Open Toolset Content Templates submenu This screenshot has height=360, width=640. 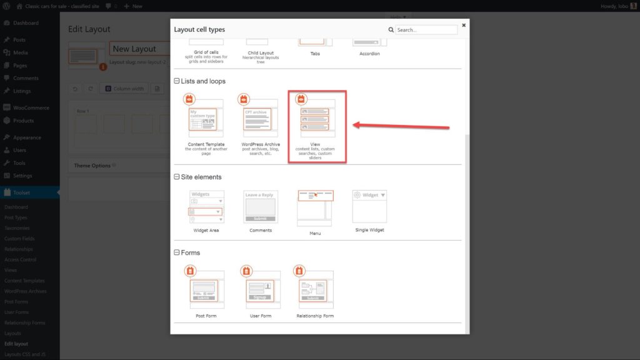point(24,281)
